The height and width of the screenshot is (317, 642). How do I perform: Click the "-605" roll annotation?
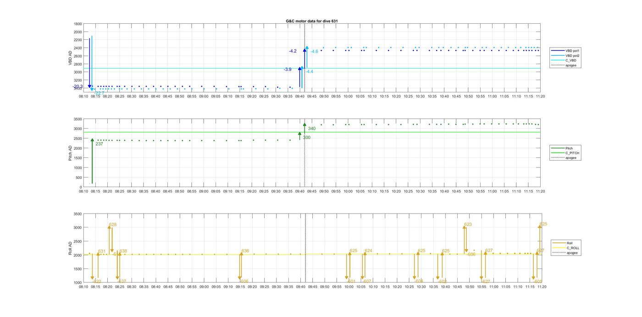point(538,281)
